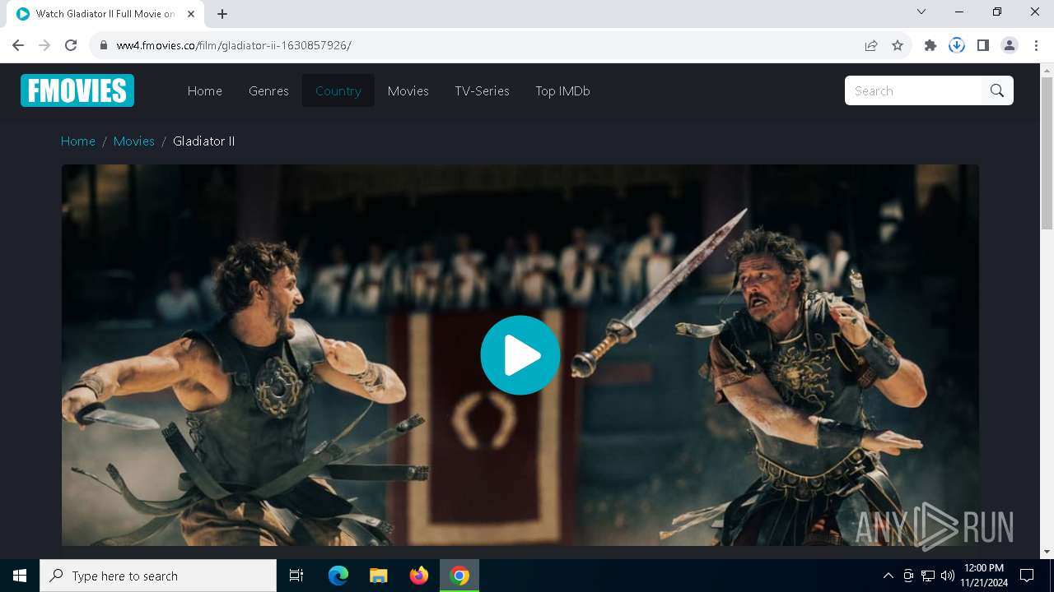The image size is (1054, 592).
Task: Click the page scrollbar thumb
Action: click(1047, 153)
